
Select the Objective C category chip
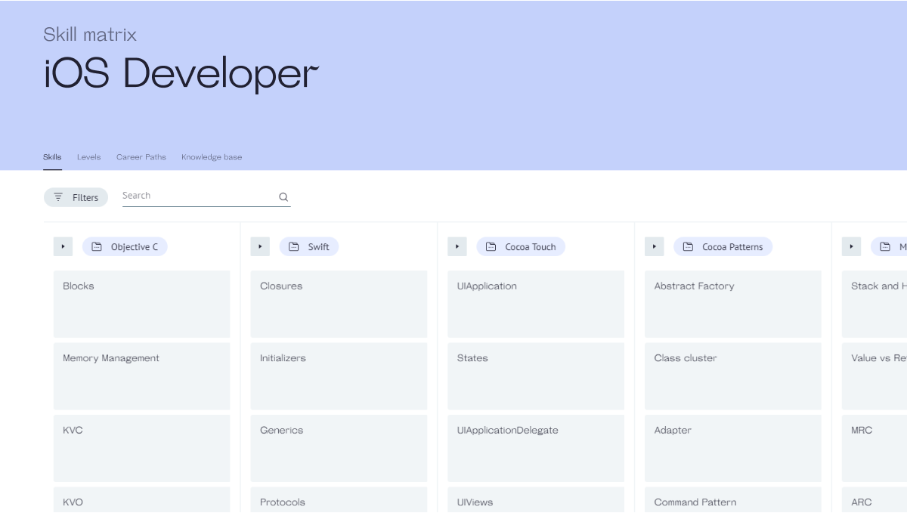tap(125, 246)
